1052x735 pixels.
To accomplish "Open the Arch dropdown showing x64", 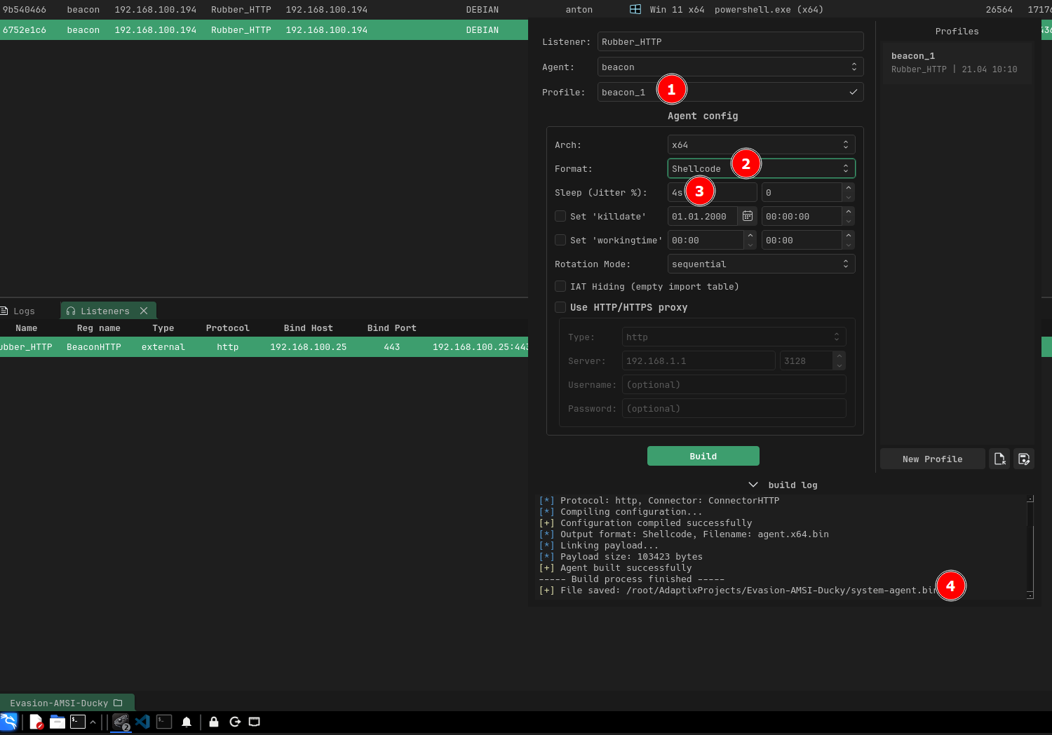I will 761,145.
